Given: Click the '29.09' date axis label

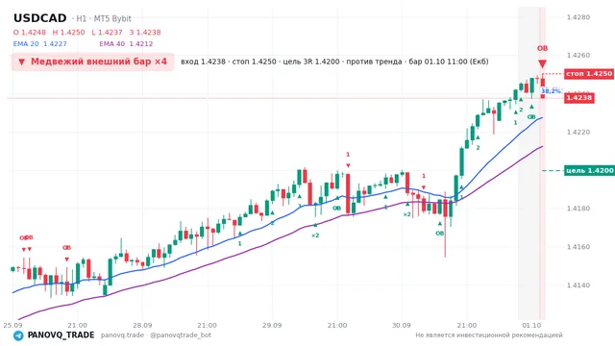Looking at the screenshot, I should coord(272,326).
